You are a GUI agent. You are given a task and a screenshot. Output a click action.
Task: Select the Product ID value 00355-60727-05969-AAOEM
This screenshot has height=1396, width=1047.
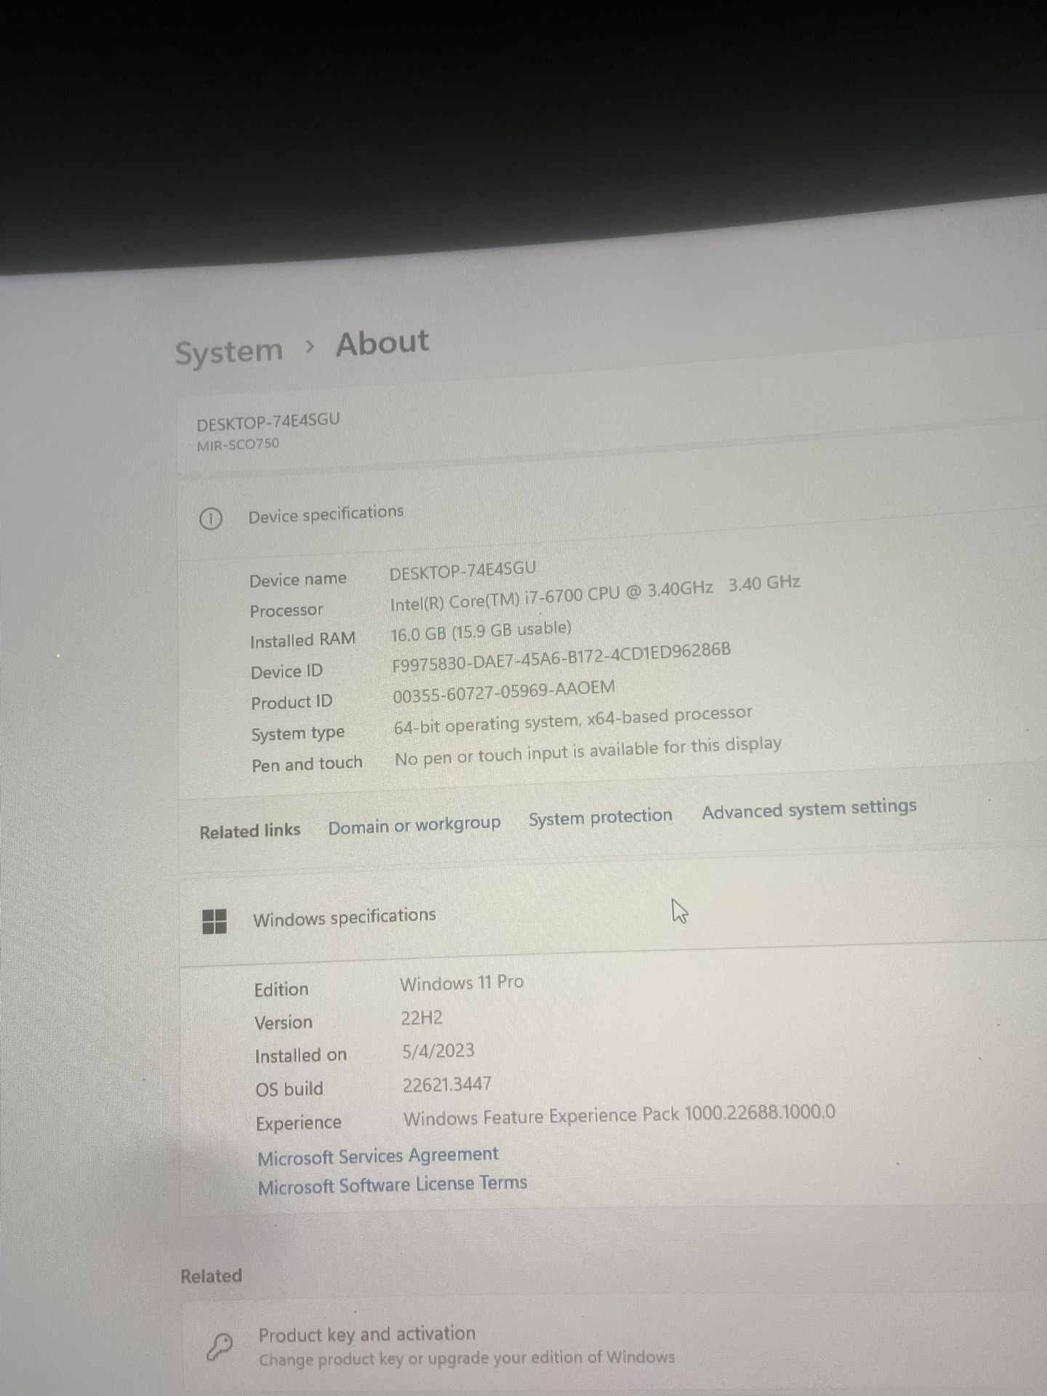[504, 691]
